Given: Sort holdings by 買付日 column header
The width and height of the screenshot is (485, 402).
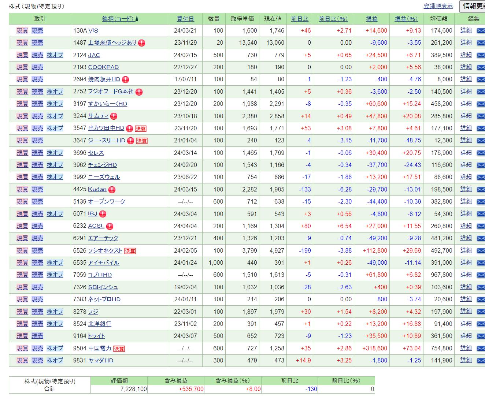Looking at the screenshot, I should [x=185, y=19].
